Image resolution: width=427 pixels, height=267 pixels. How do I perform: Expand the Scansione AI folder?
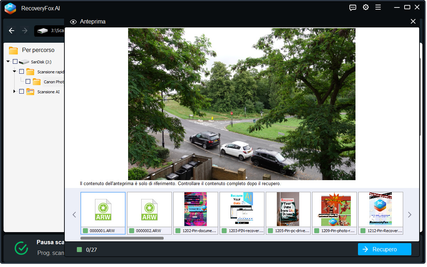click(15, 91)
